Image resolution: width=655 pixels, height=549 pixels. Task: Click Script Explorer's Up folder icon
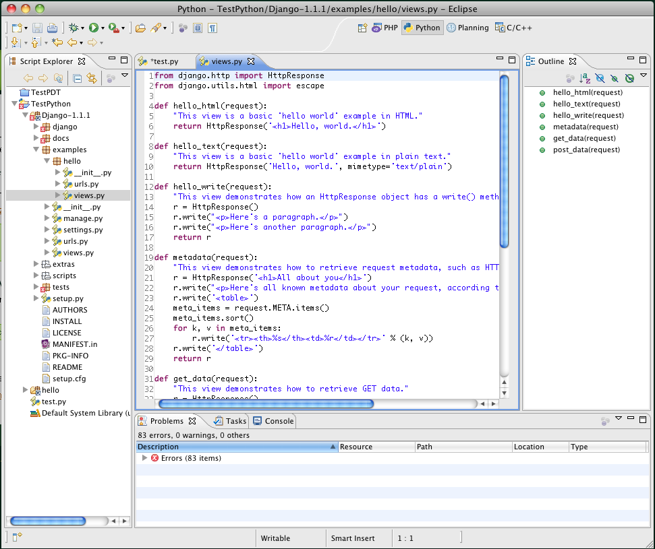(x=59, y=78)
